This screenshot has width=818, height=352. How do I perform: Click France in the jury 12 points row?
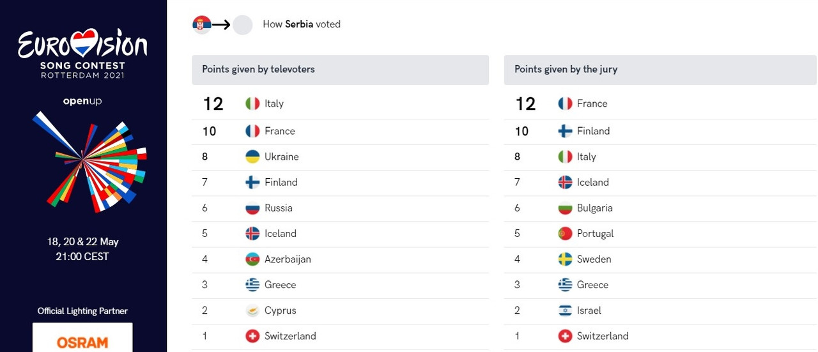pyautogui.click(x=592, y=103)
